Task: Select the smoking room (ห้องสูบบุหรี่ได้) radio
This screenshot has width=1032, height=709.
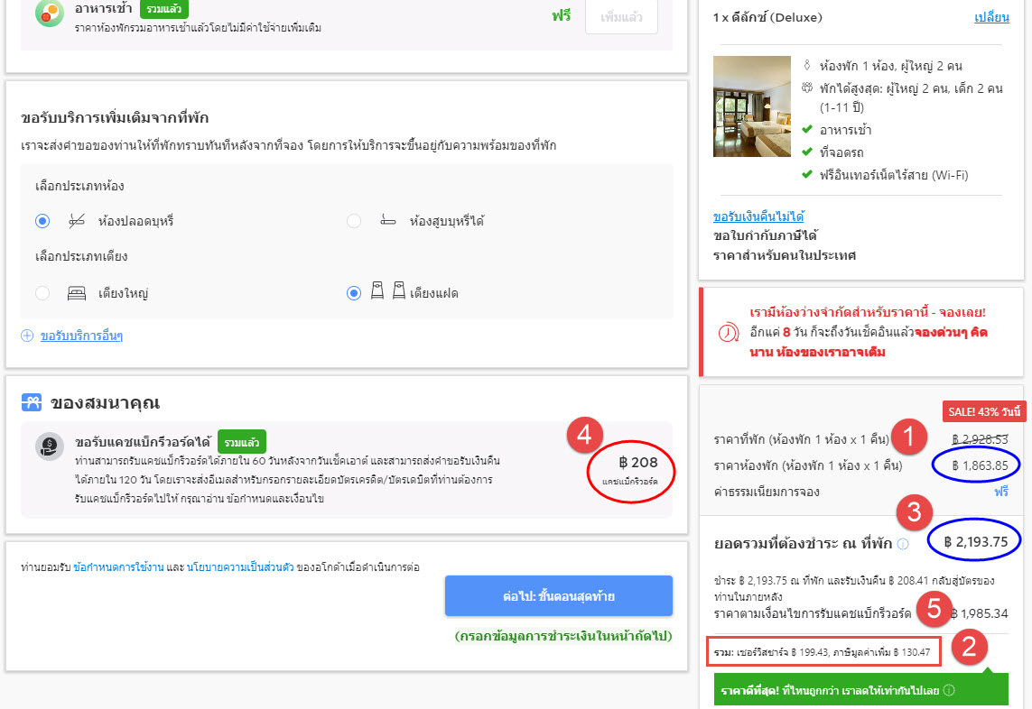Action: point(354,221)
